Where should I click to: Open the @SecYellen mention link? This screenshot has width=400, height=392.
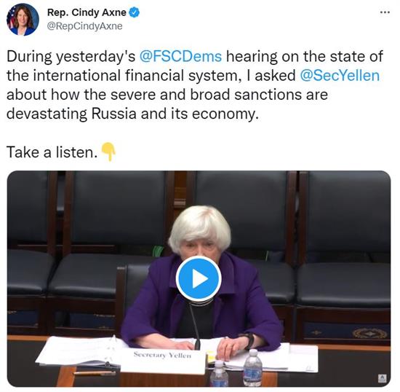point(340,76)
